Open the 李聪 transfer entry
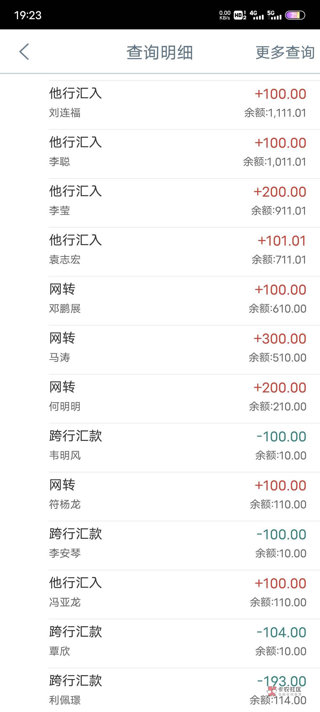320x712 pixels. coord(178,152)
